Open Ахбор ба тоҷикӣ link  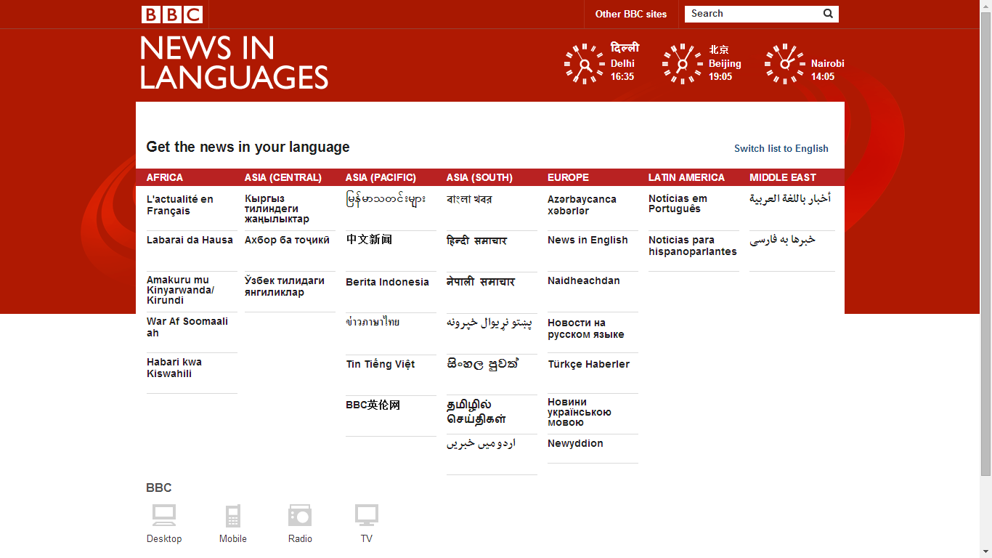287,240
